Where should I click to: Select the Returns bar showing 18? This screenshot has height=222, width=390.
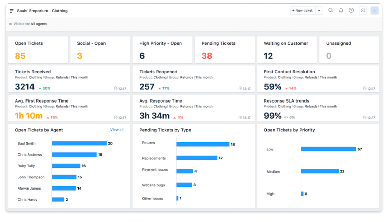click(203, 144)
